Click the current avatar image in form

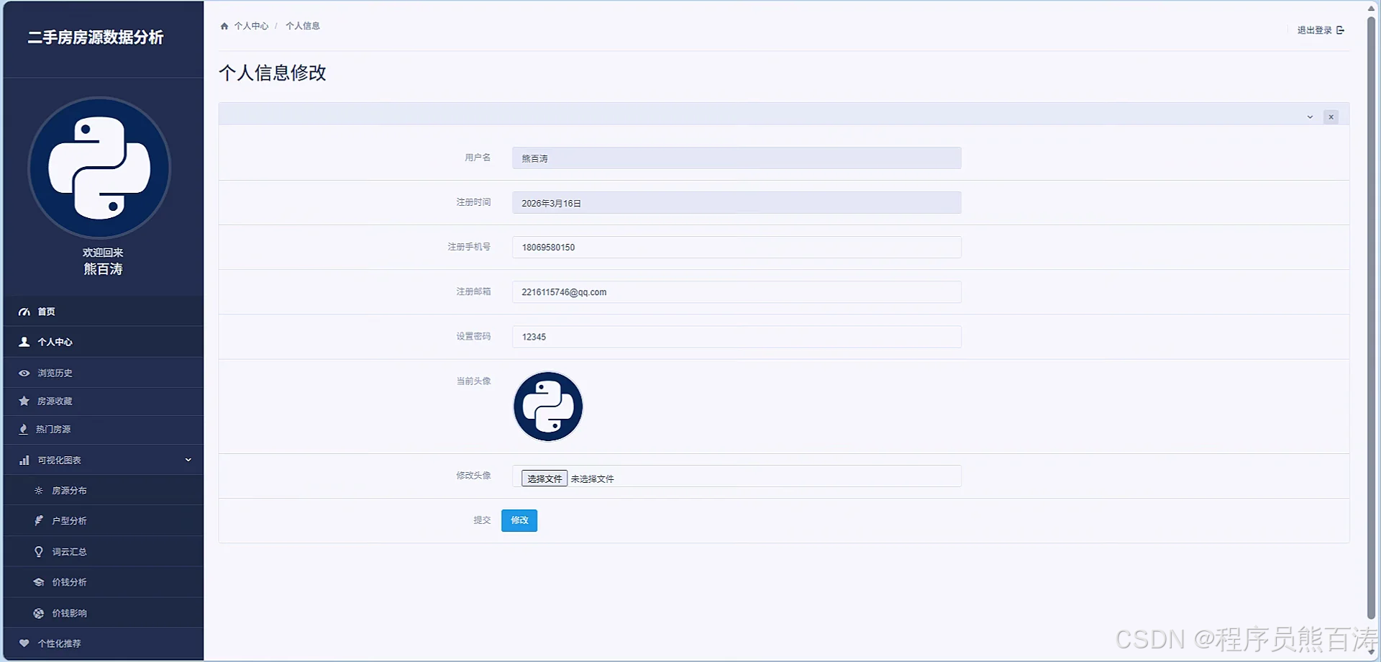548,407
